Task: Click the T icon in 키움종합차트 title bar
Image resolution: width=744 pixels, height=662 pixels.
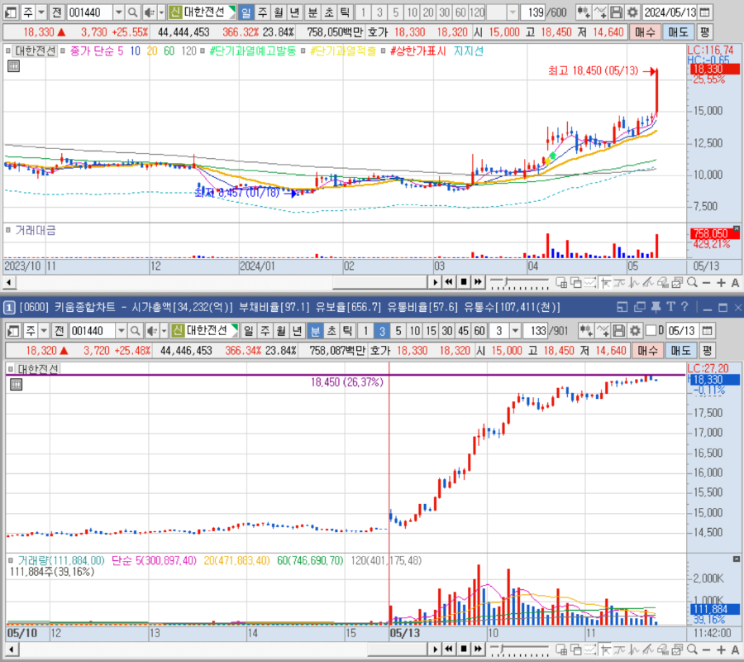Action: (x=670, y=307)
